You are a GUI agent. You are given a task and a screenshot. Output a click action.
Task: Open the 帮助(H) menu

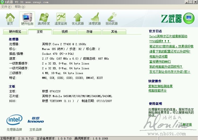click(20, 7)
